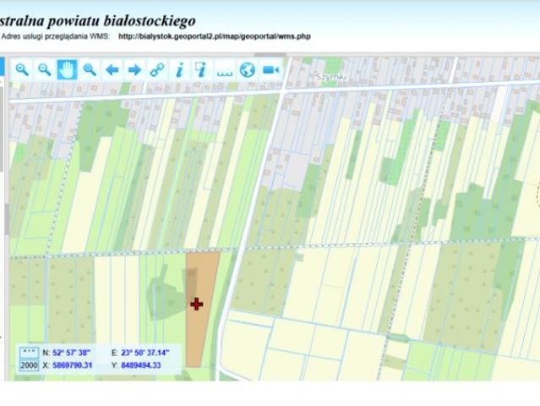Click the red cross marker on the parcel

(197, 304)
